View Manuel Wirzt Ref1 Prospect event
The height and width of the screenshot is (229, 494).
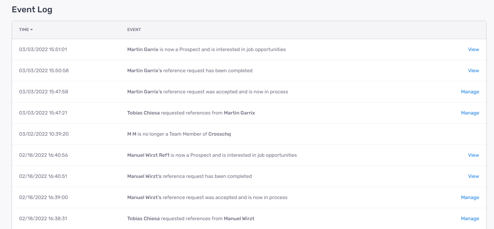click(x=473, y=155)
